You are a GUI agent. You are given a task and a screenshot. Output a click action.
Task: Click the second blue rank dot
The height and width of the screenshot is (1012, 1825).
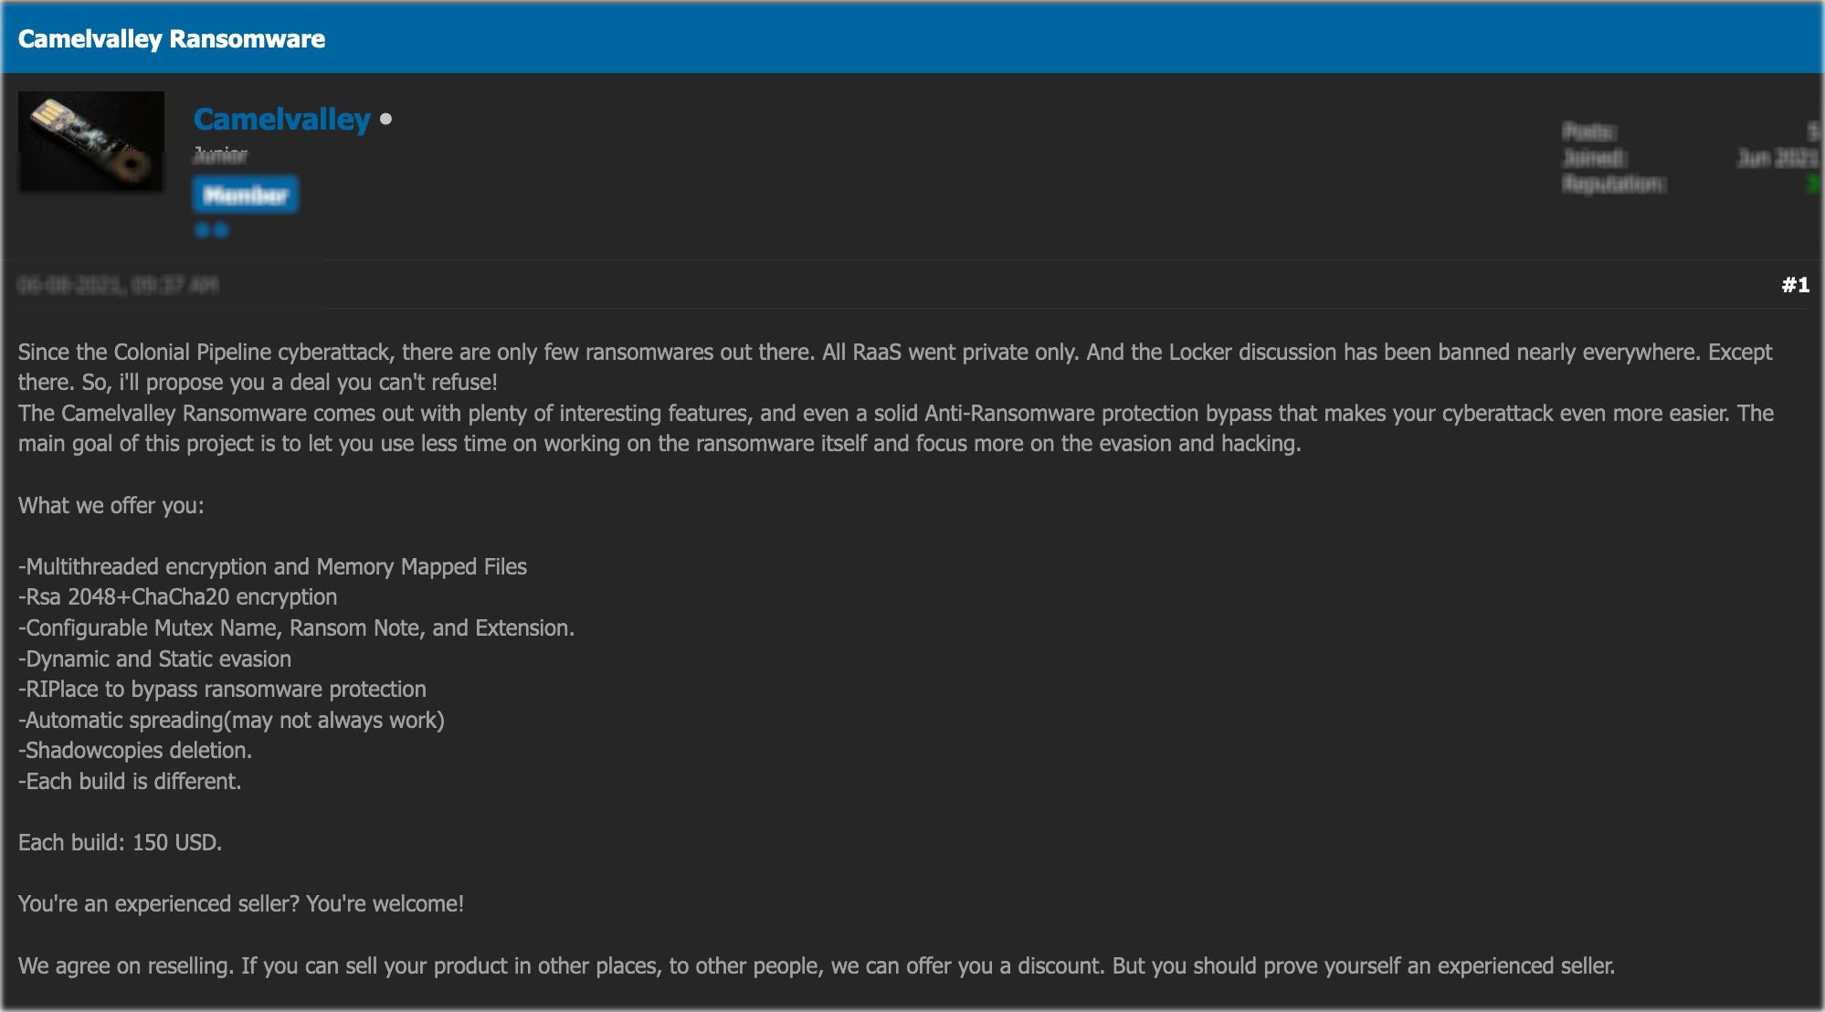pyautogui.click(x=220, y=230)
